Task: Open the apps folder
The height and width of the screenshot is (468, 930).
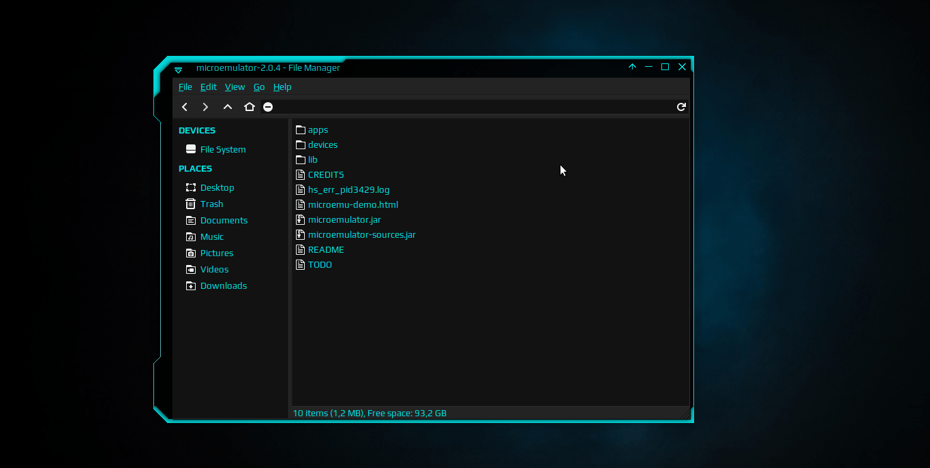Action: click(x=318, y=129)
